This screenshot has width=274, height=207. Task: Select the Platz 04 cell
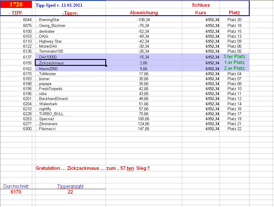[x=234, y=74]
